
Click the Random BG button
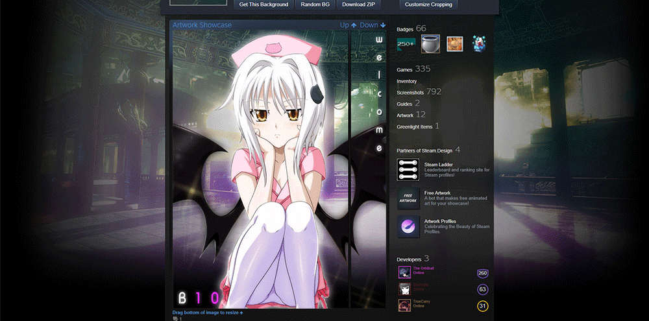coord(314,5)
